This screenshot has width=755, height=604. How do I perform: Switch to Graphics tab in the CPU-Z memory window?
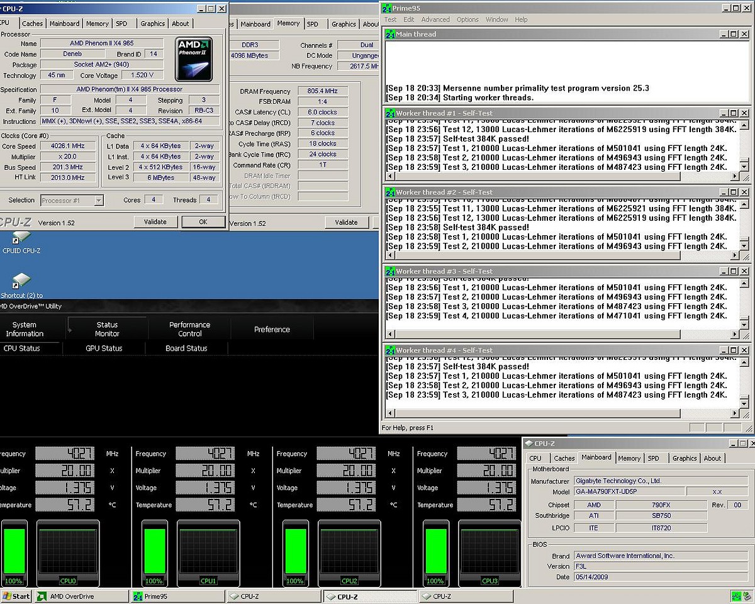tap(344, 24)
